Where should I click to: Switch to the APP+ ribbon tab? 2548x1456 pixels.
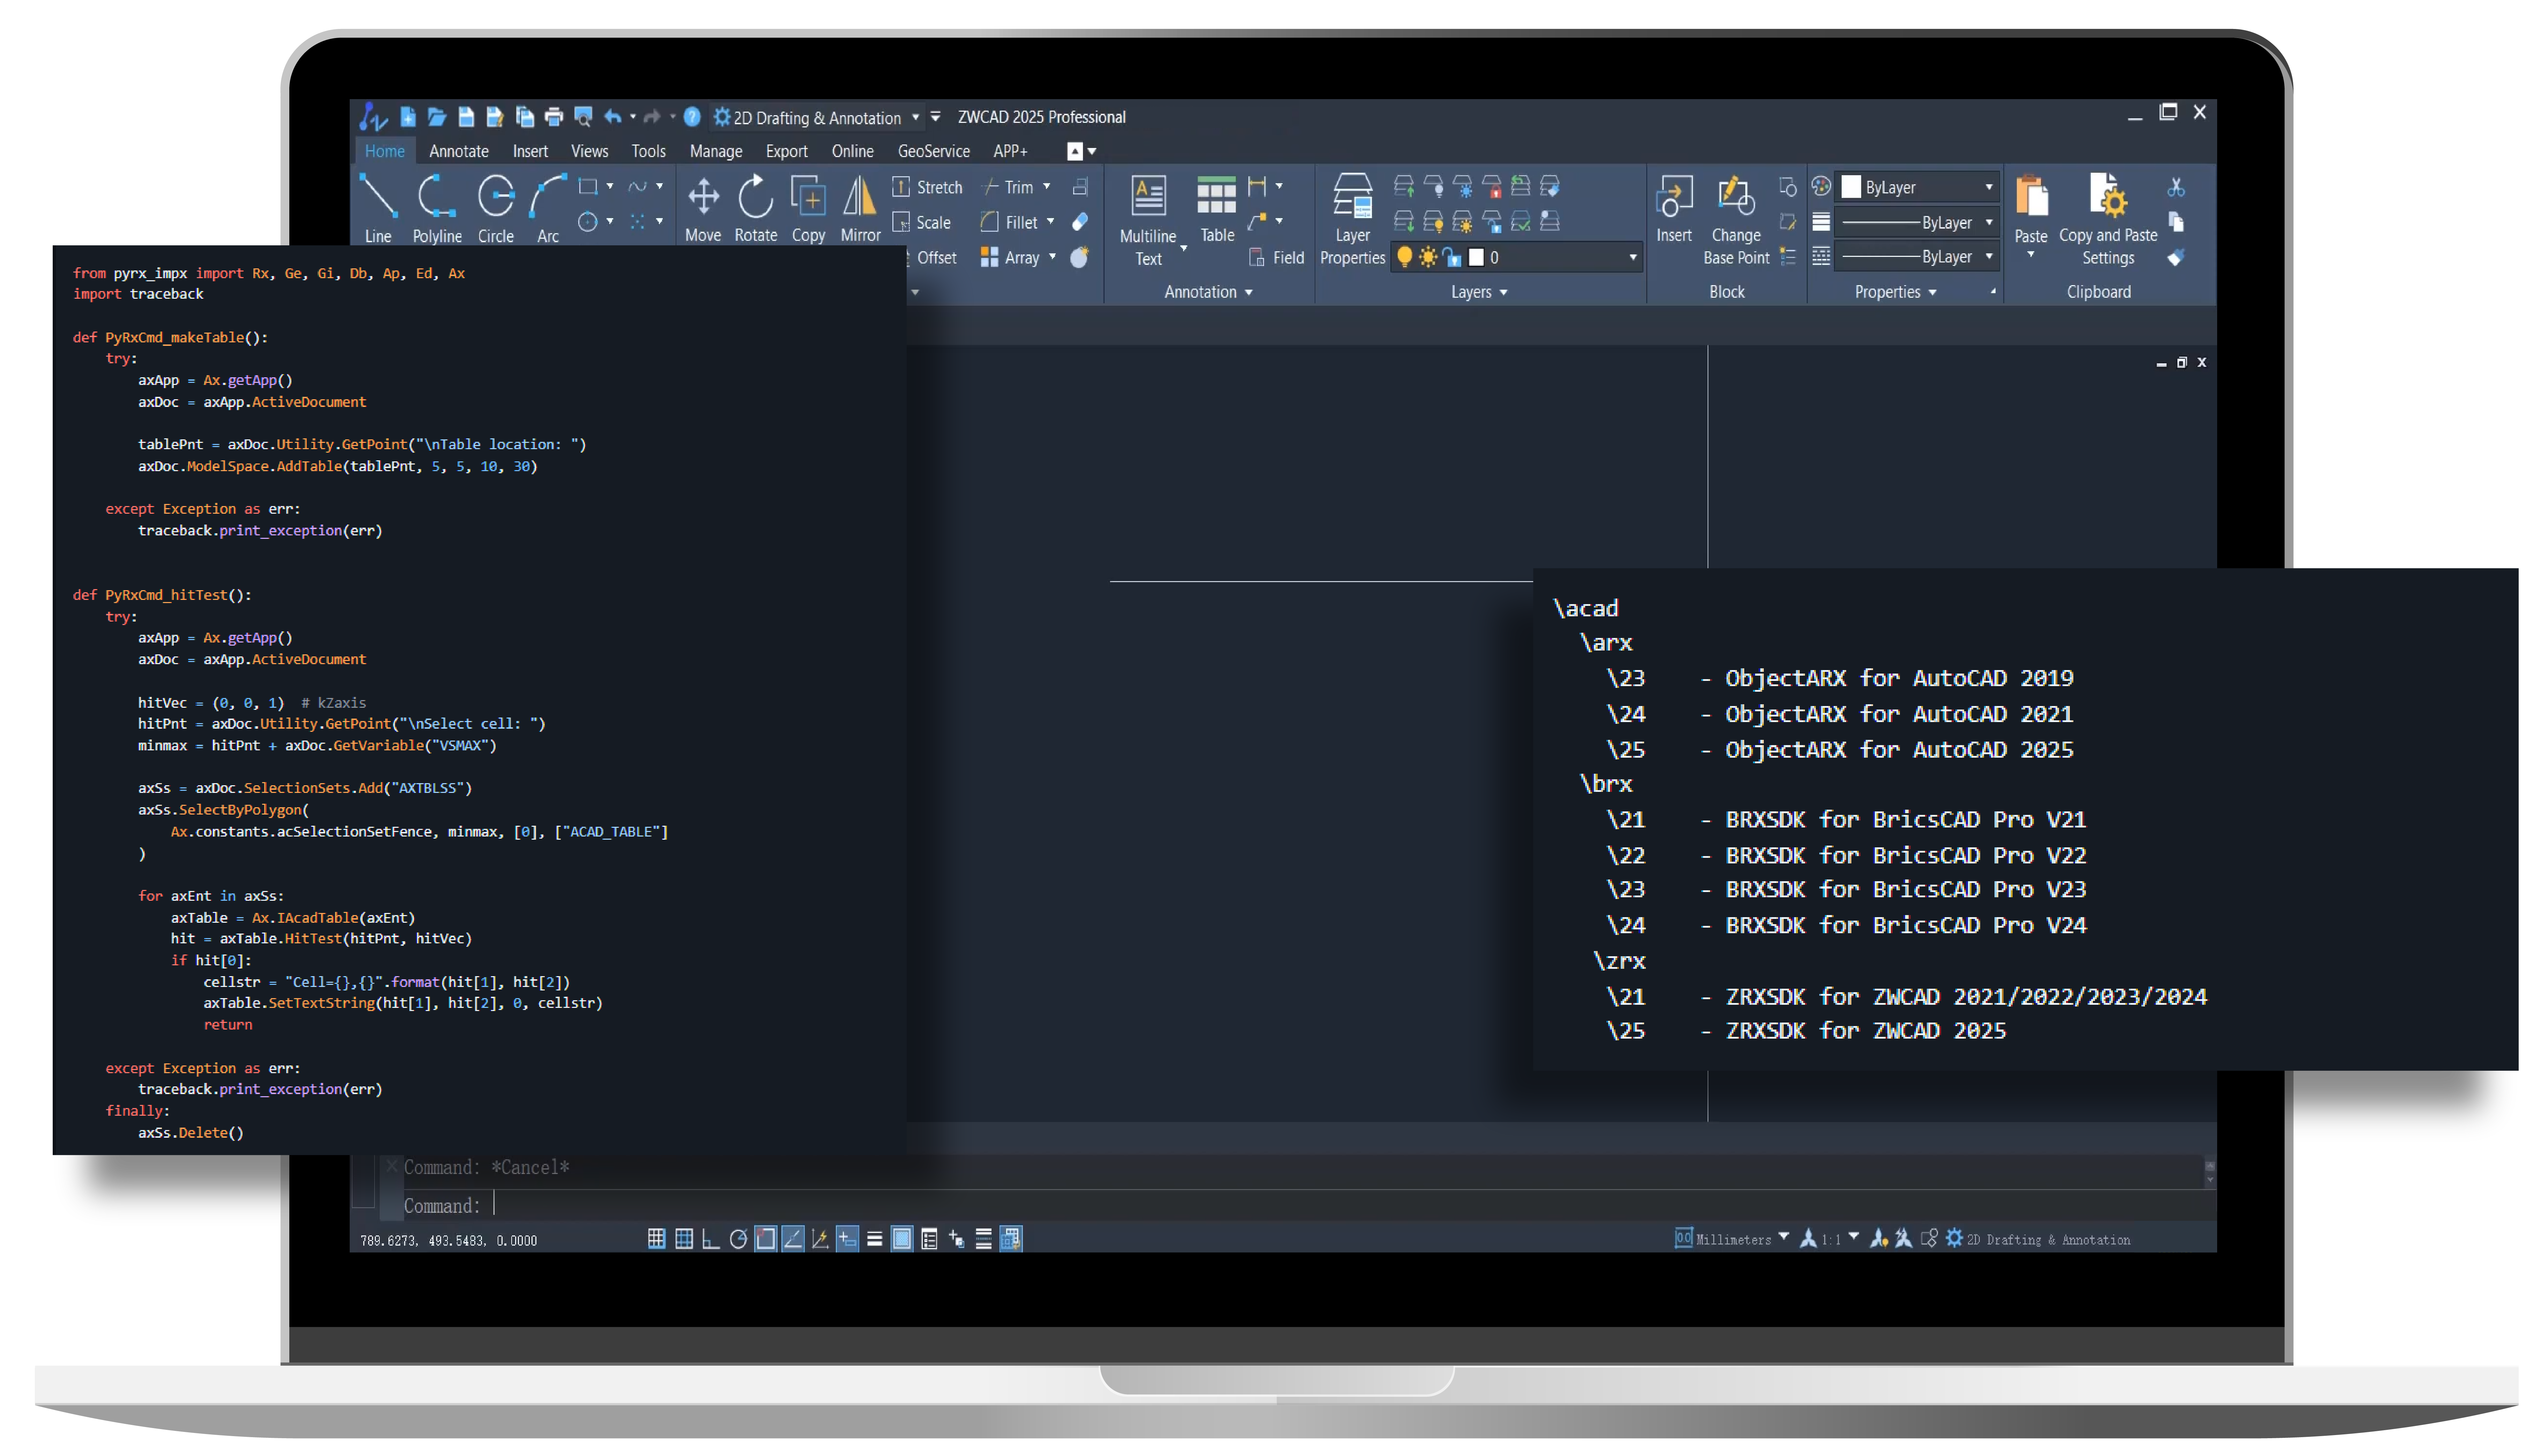pos(1010,151)
